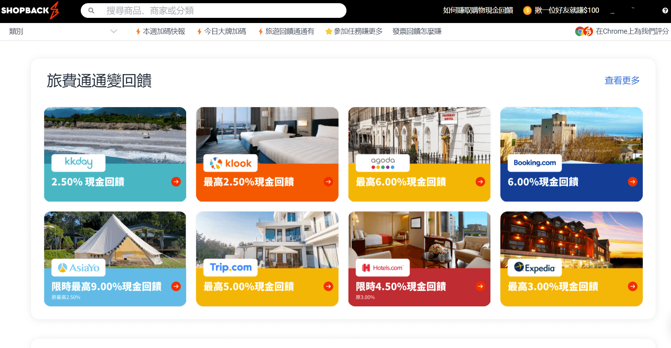Click lightning icon beside 今日大牌加碼
The height and width of the screenshot is (348, 671).
pos(199,31)
